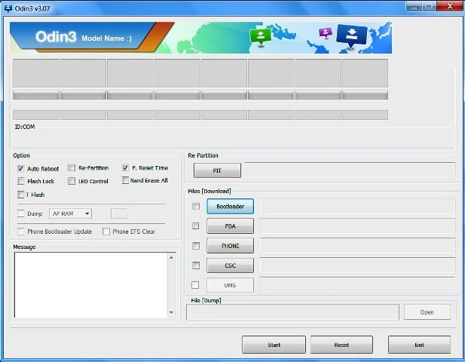
Task: Click the first ID:COM port slot
Action: pyautogui.click(x=36, y=115)
